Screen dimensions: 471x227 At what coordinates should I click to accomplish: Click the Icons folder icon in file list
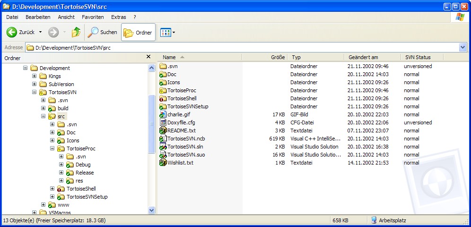tap(163, 82)
